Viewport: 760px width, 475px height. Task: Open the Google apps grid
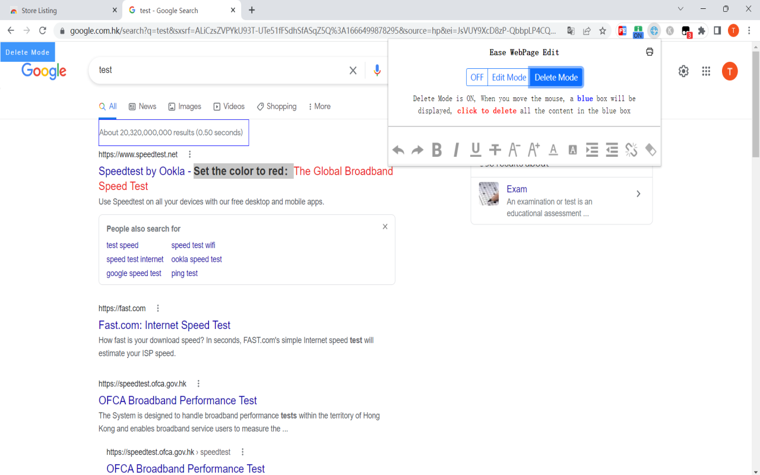coord(706,71)
